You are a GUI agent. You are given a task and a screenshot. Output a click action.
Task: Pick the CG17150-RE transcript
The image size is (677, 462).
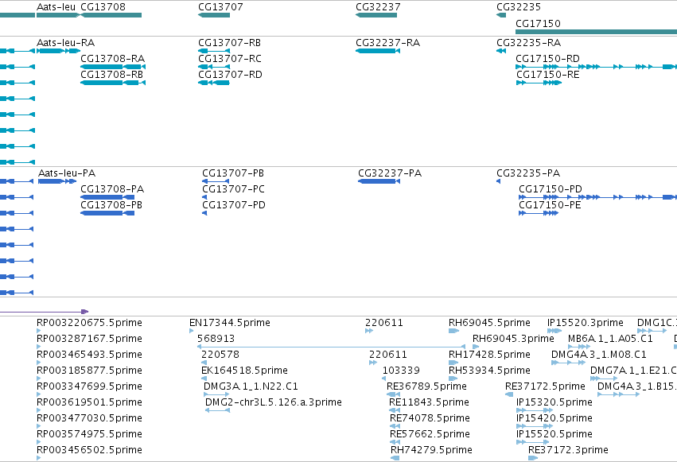(x=539, y=83)
